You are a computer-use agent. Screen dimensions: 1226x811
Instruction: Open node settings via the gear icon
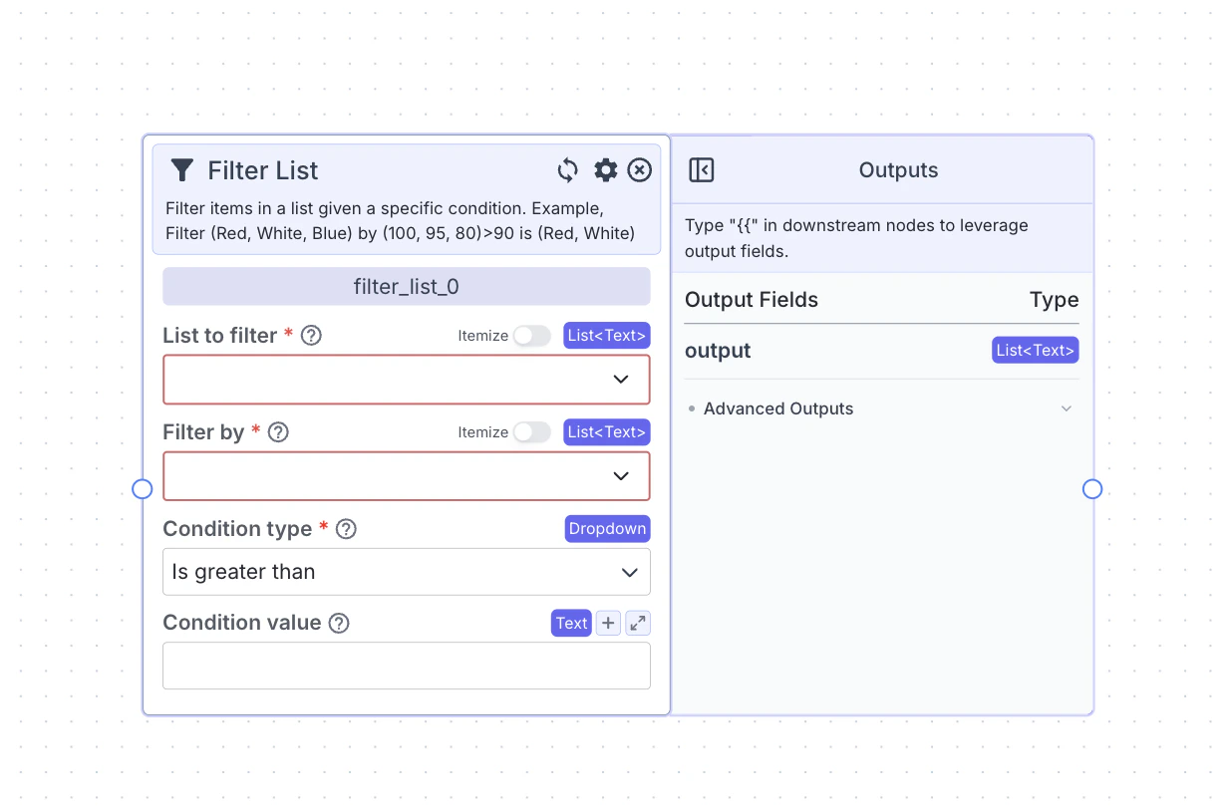(605, 170)
